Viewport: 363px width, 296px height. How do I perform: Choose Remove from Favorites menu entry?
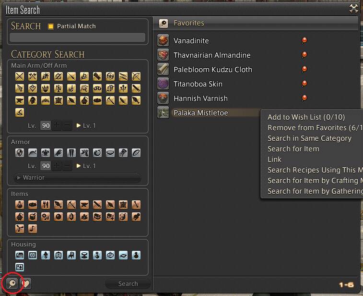click(x=315, y=128)
